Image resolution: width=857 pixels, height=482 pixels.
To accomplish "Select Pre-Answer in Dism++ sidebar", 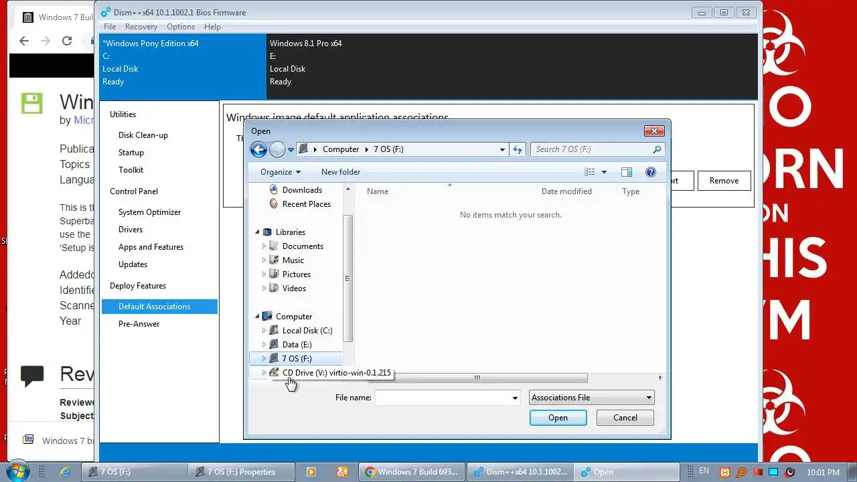I will click(139, 324).
